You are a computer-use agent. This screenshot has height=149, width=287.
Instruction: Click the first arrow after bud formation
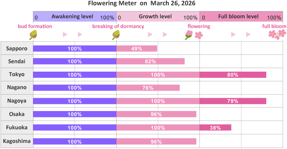(x=65, y=34)
